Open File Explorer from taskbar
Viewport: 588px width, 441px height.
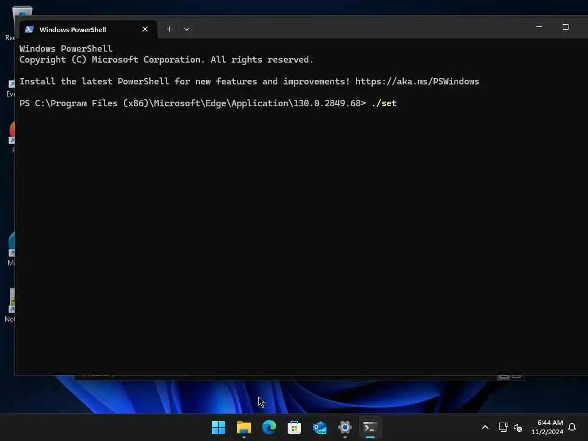point(243,427)
